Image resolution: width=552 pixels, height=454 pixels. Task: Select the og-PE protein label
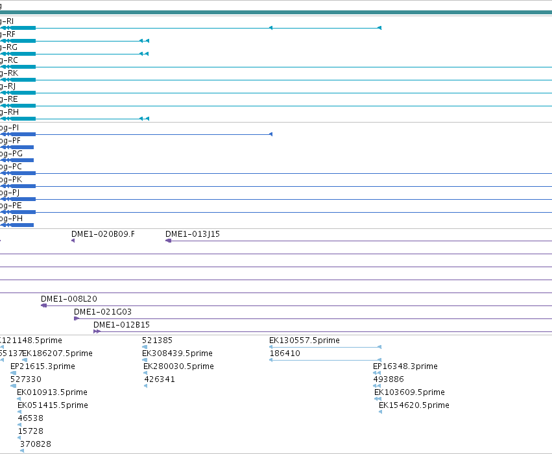[x=11, y=206]
